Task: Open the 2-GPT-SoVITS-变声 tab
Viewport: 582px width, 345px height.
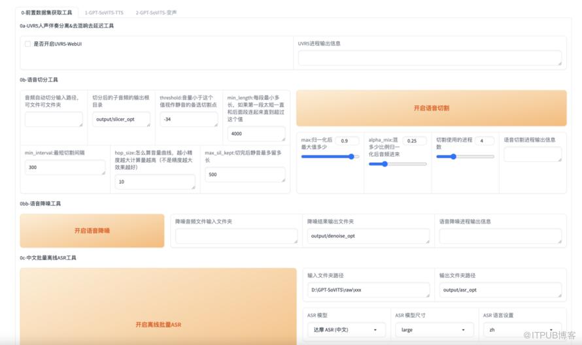Action: click(156, 12)
